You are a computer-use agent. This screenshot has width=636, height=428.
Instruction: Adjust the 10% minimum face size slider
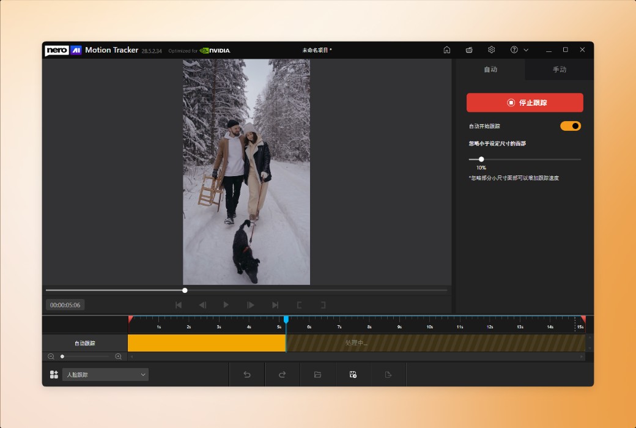pyautogui.click(x=481, y=159)
